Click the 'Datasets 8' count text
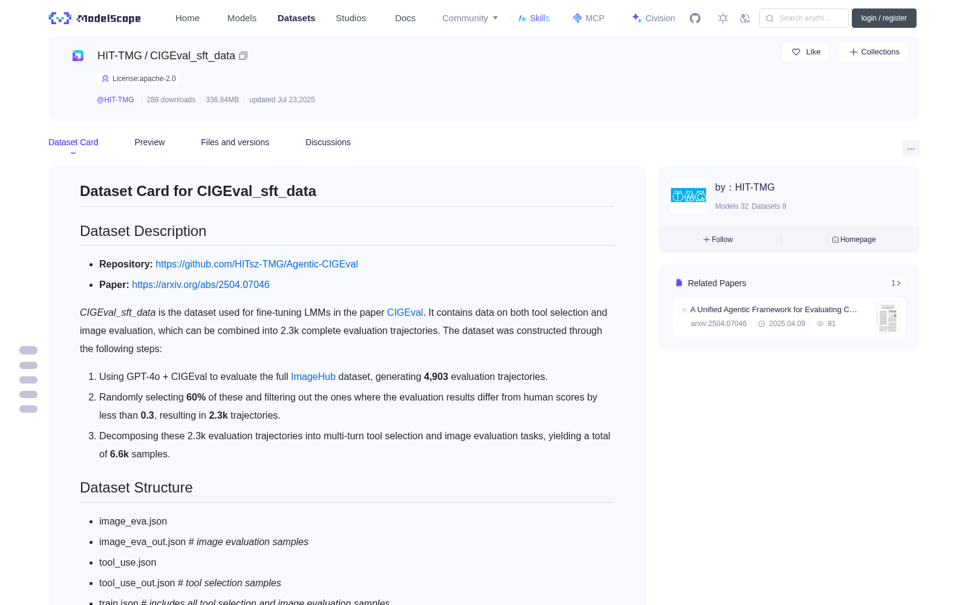This screenshot has width=968, height=605. click(769, 206)
